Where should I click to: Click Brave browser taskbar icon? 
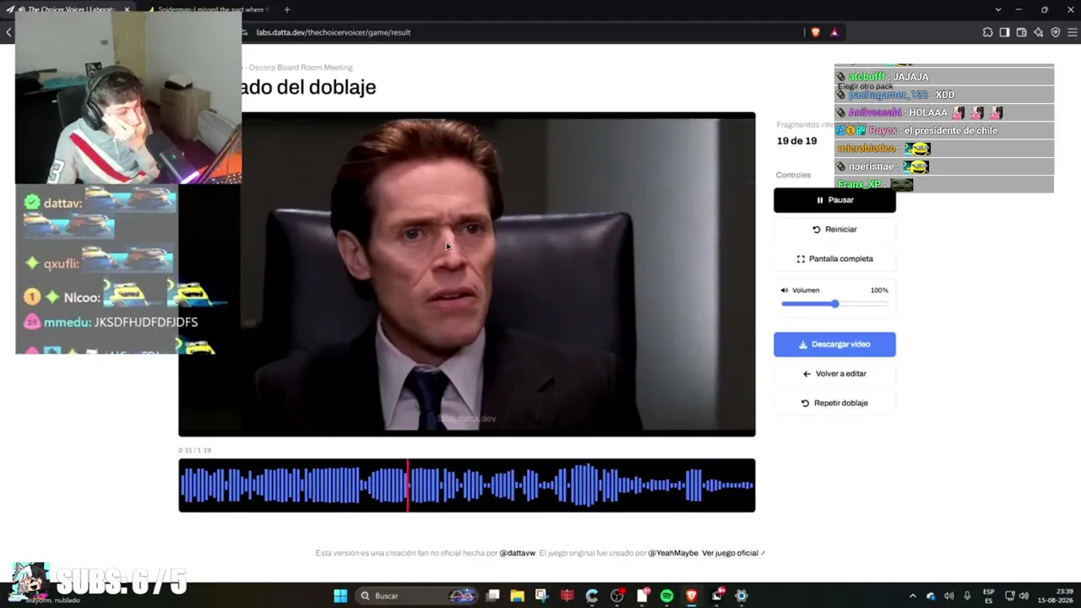click(x=692, y=596)
